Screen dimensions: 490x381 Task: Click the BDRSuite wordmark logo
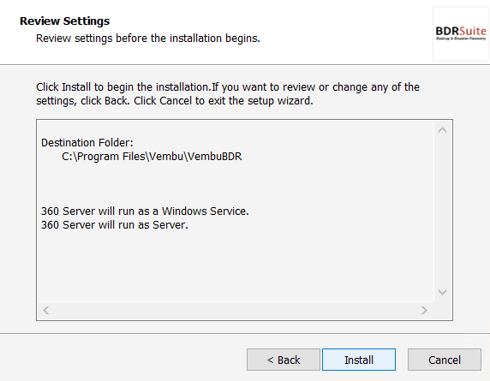461,31
